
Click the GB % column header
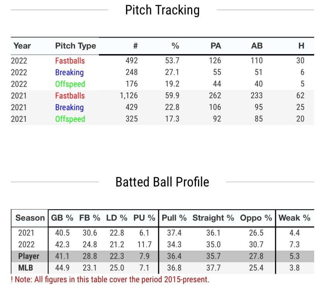pyautogui.click(x=62, y=218)
